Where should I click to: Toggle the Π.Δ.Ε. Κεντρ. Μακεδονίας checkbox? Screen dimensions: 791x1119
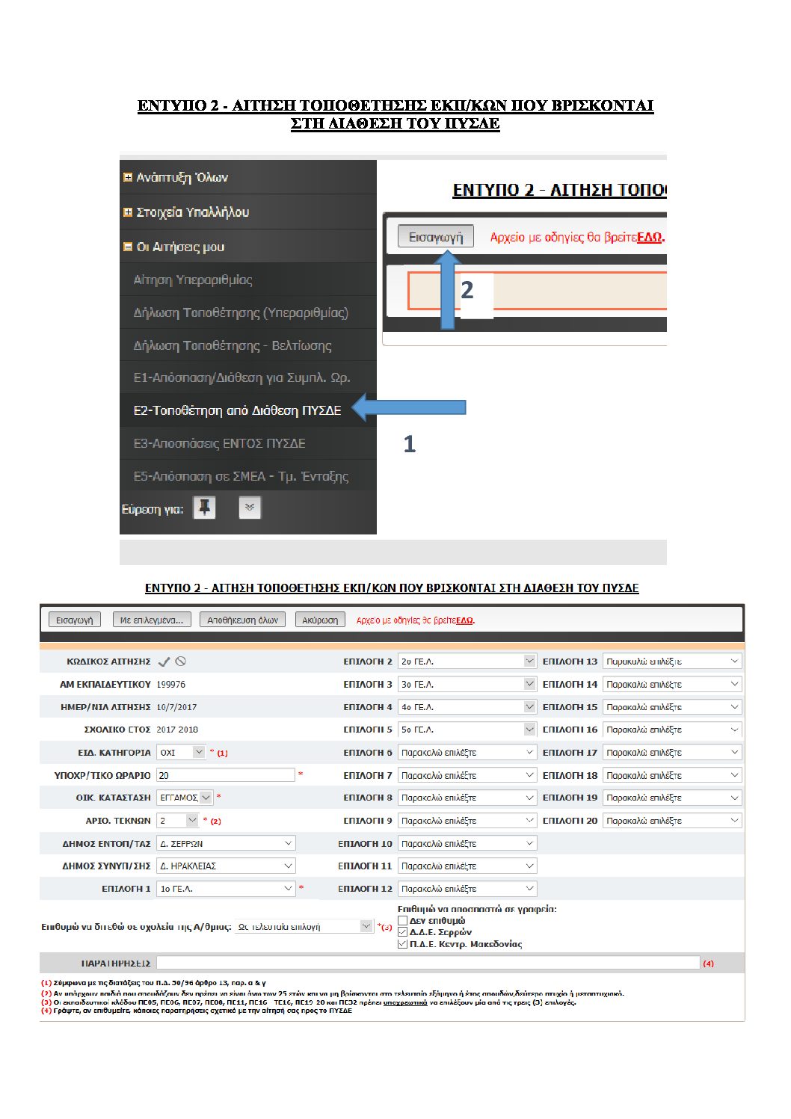[x=403, y=944]
